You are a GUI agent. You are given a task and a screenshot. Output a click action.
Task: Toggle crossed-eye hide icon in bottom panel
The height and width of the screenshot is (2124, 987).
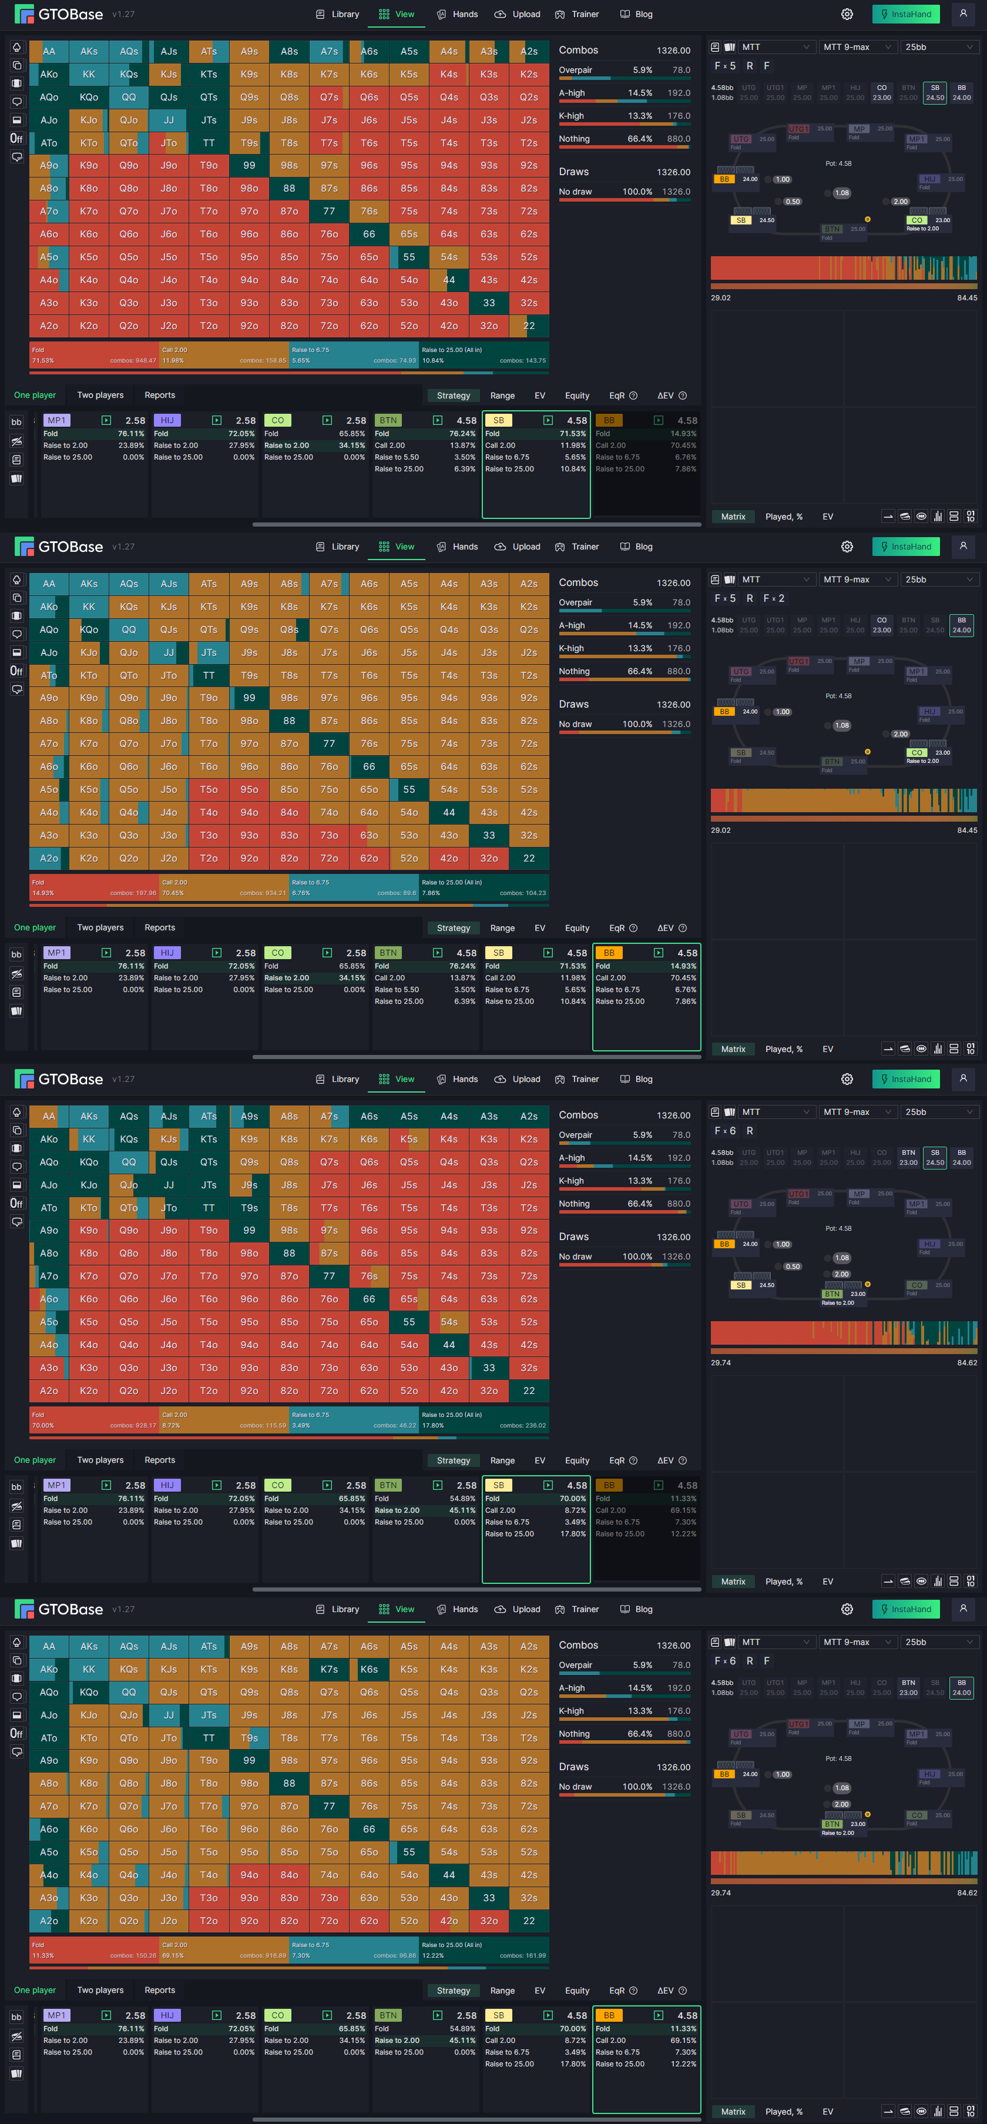[x=16, y=2036]
